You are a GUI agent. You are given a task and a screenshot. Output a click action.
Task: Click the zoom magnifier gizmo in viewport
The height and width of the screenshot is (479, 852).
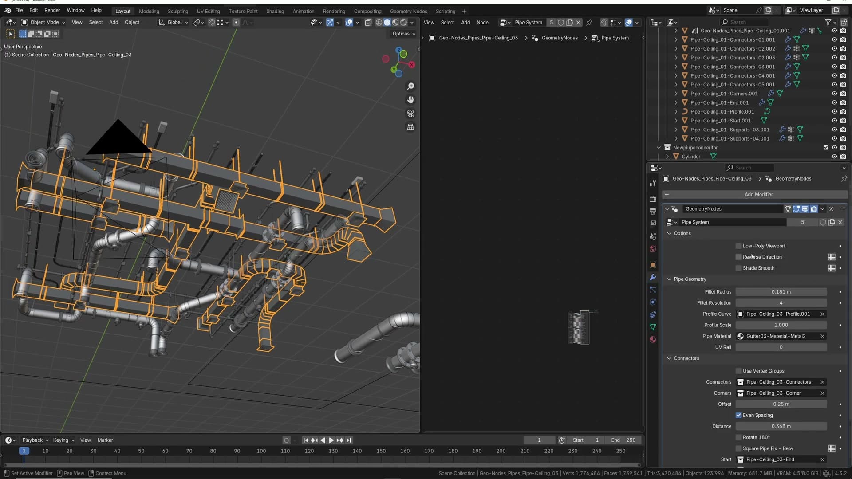click(410, 86)
